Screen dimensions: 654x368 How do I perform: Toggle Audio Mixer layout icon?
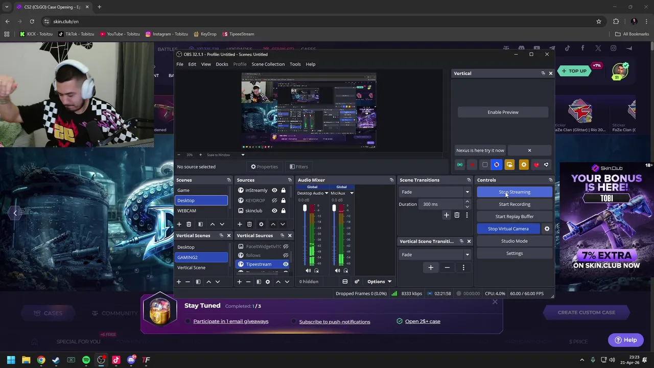point(345,282)
